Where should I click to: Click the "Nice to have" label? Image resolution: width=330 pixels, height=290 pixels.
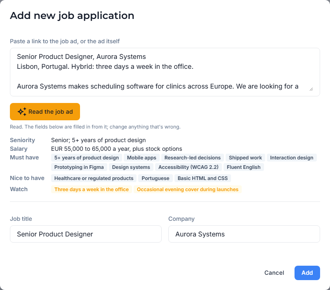pos(27,178)
